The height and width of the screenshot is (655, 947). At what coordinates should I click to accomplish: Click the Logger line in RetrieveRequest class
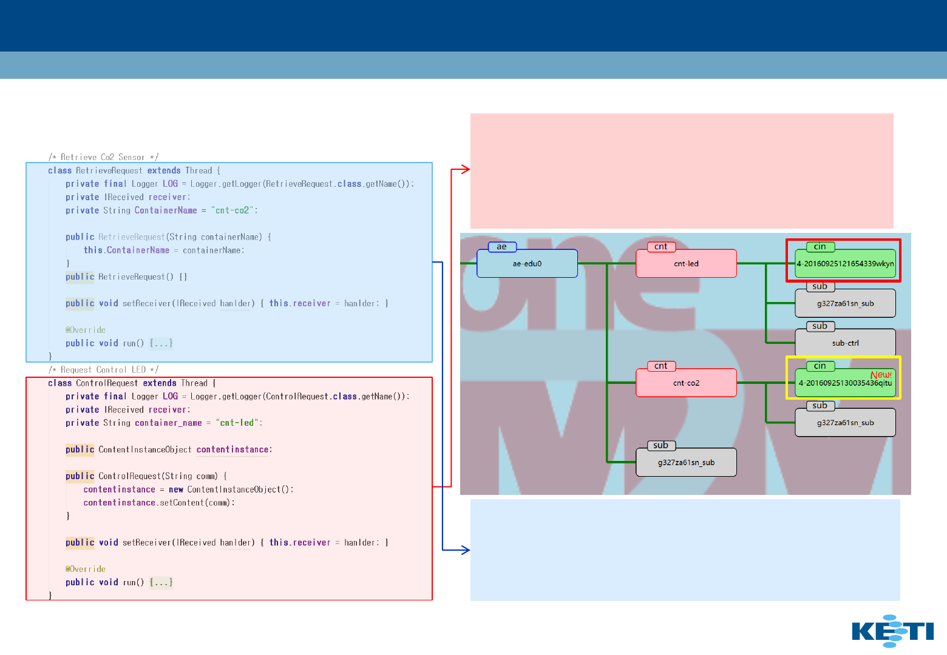[240, 184]
